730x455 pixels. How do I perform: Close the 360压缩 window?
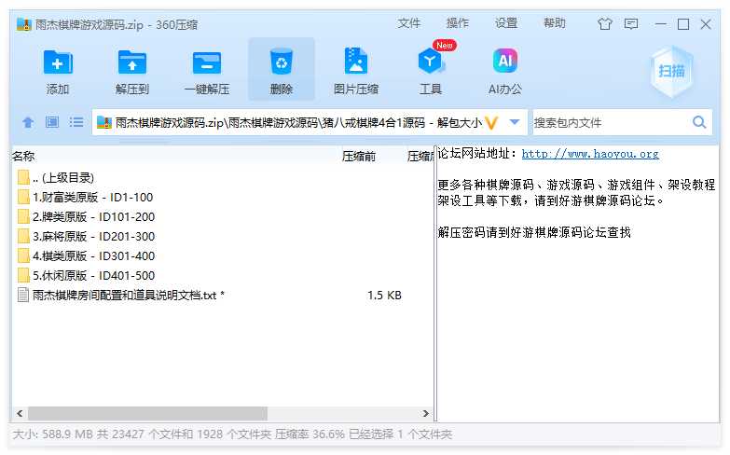click(x=706, y=23)
